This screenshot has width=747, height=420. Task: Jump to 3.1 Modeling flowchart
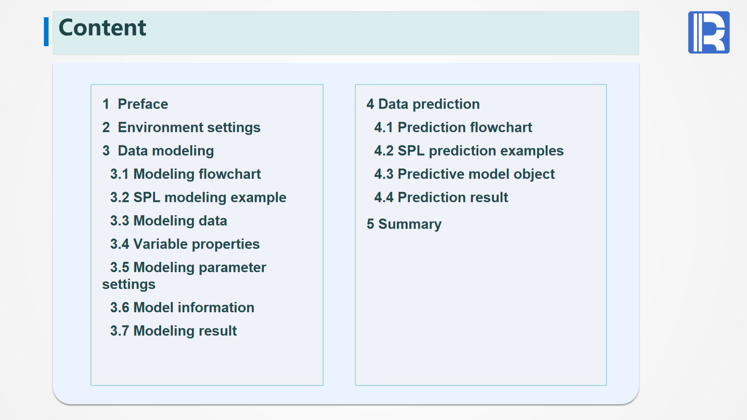click(x=185, y=174)
